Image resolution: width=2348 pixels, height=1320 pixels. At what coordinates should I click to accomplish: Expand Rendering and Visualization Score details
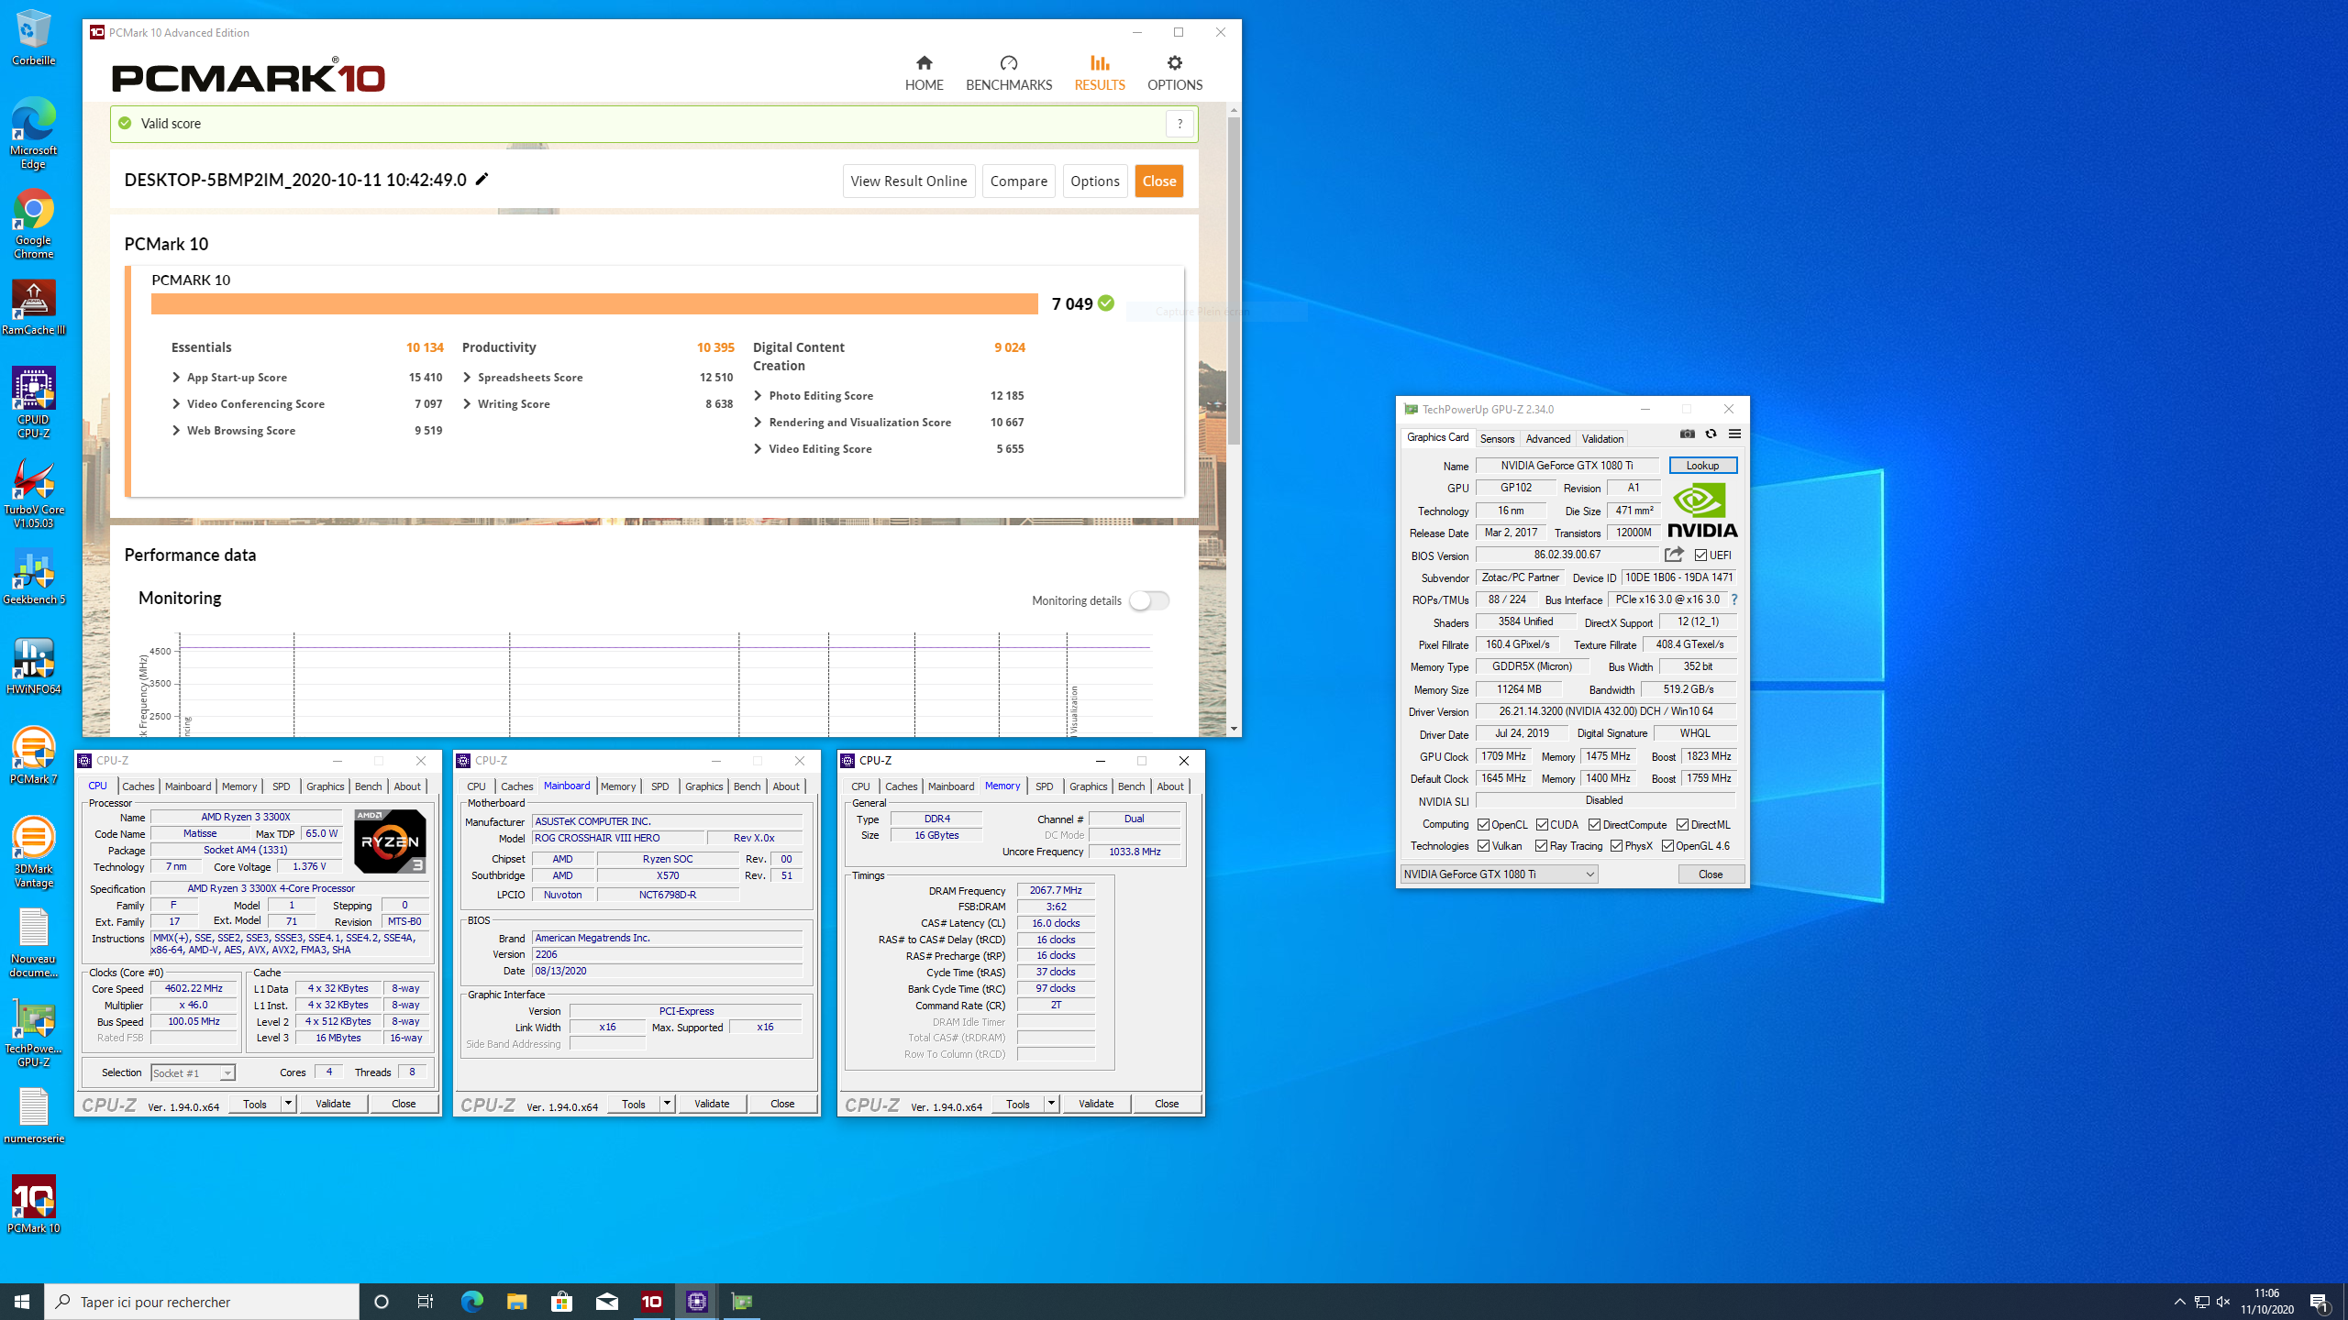(x=758, y=423)
